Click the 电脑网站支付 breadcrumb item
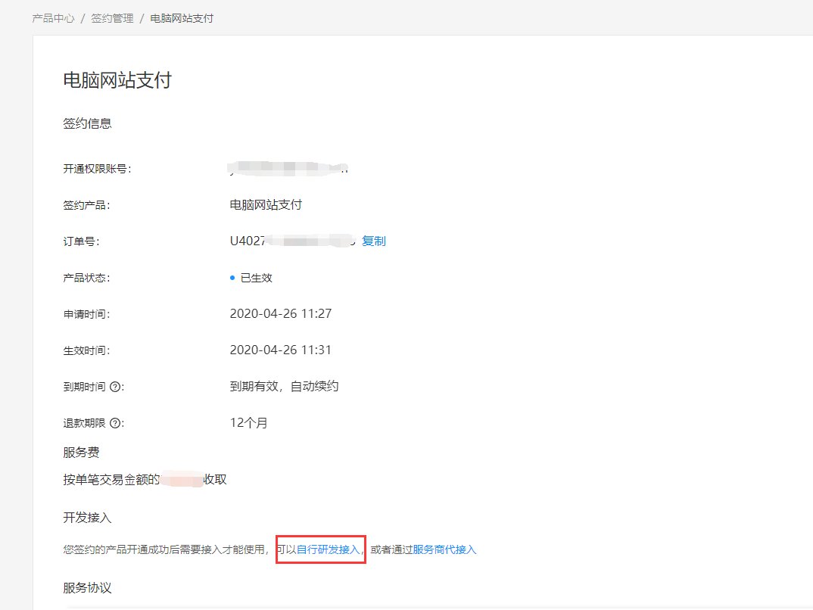The width and height of the screenshot is (813, 610). [x=182, y=18]
